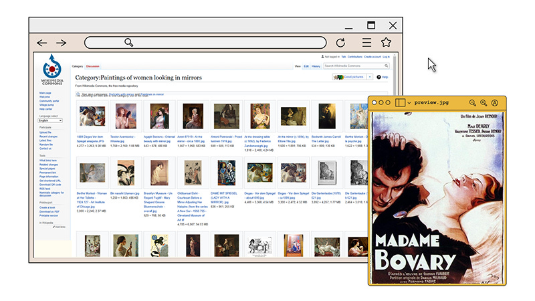Click the Madame Bovary poster in preview window
Screen dimensions: 535x301
437,198
